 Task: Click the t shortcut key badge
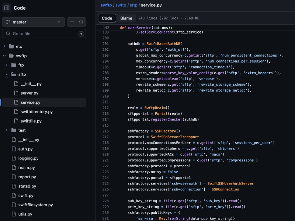81,34
